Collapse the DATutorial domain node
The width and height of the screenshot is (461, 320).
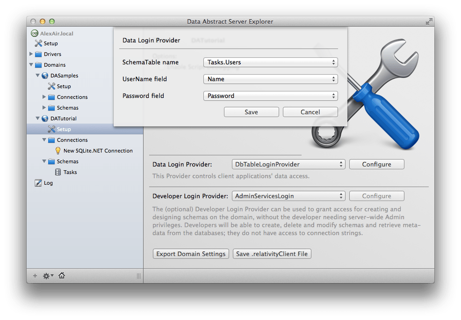pos(37,118)
